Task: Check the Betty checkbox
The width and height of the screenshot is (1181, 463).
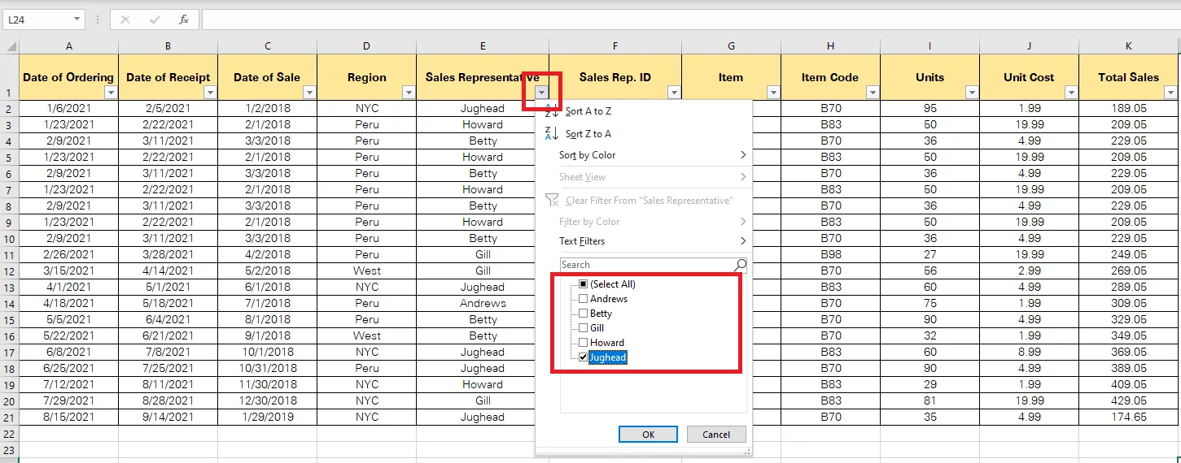Action: 583,314
